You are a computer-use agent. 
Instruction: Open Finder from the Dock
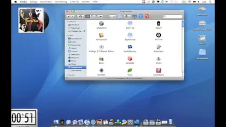[x=56, y=122]
